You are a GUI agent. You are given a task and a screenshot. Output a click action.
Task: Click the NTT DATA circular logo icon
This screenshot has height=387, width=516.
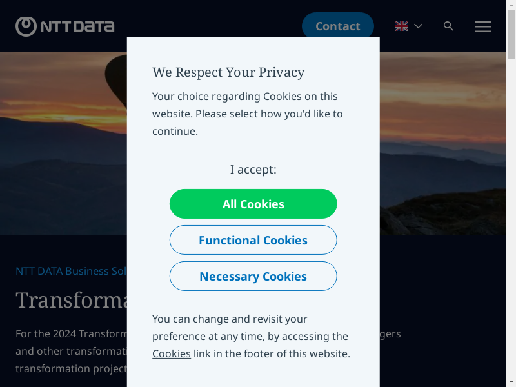pos(26,26)
